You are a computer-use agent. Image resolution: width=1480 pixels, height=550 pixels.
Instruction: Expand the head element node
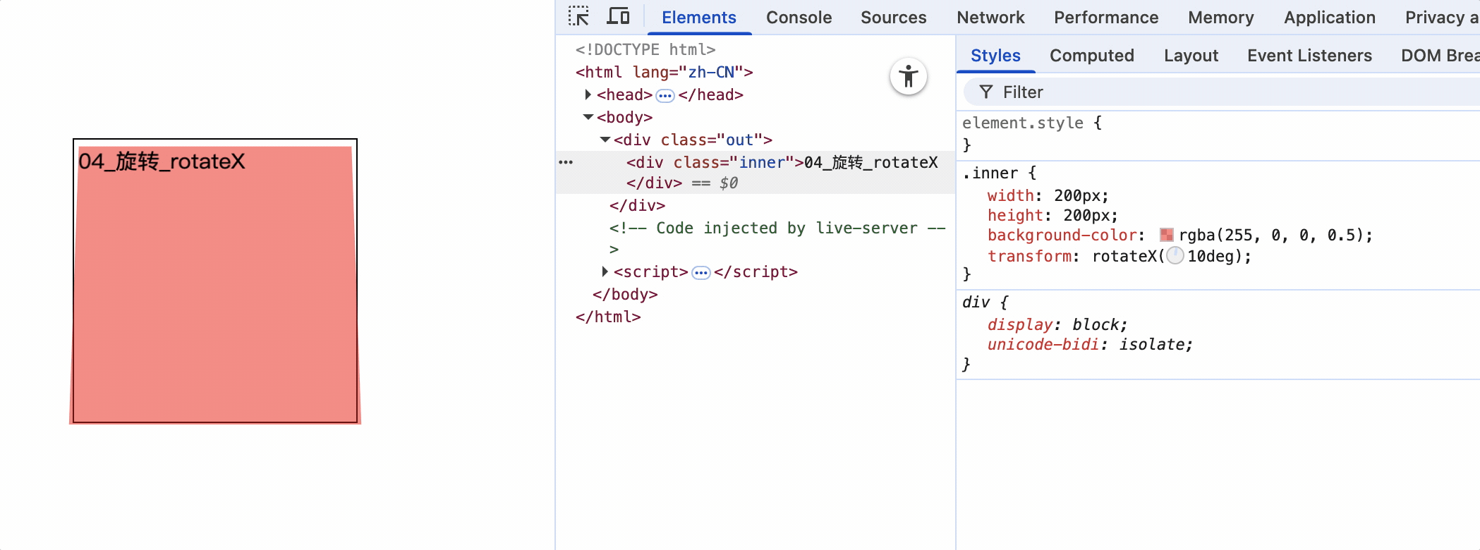(x=588, y=94)
